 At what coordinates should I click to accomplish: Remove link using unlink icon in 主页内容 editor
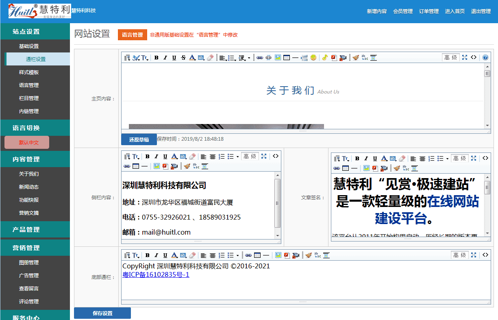[x=268, y=58]
